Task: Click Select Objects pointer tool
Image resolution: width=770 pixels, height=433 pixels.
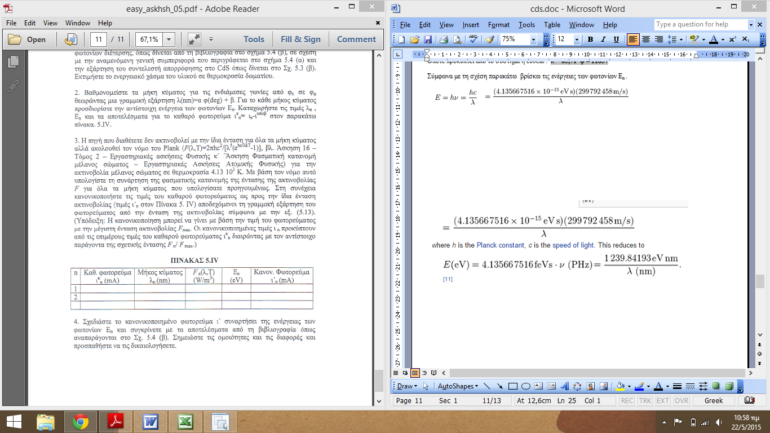Action: click(x=426, y=386)
